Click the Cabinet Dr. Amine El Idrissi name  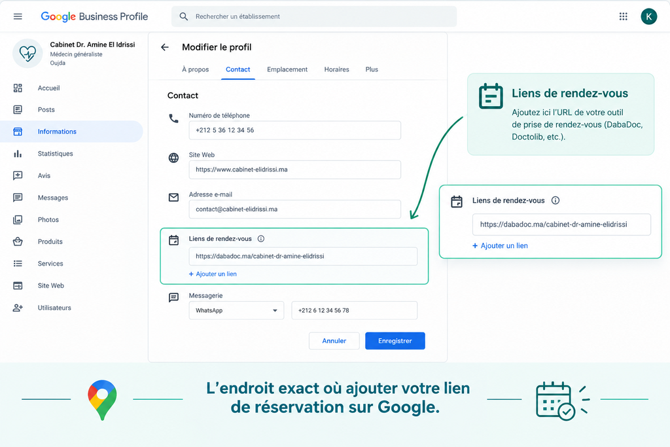pos(92,45)
